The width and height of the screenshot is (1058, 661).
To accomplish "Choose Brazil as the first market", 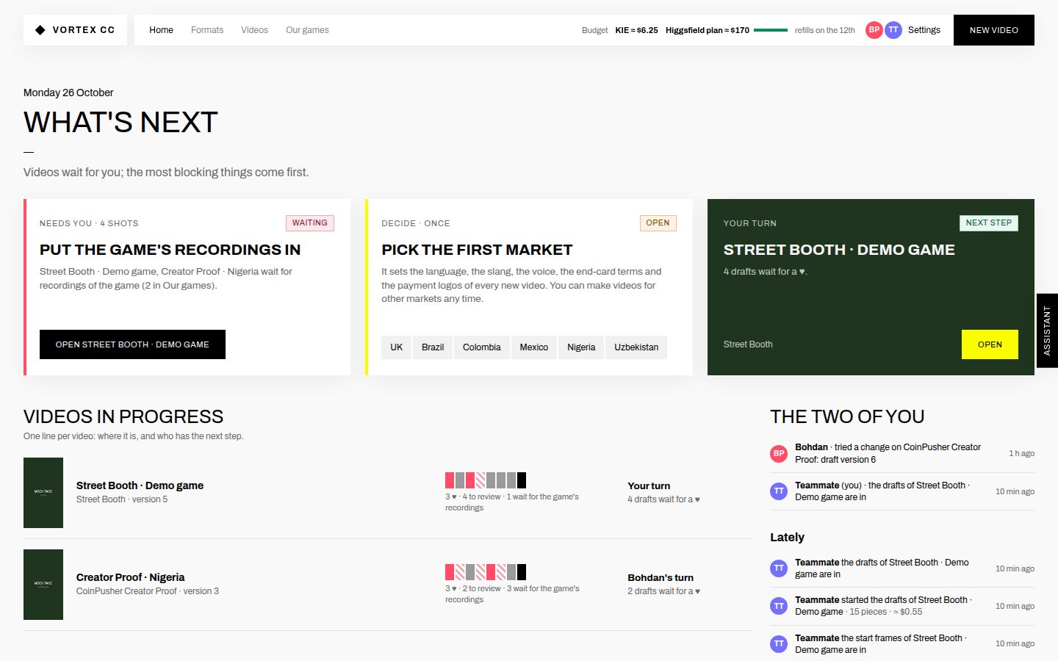I will coord(433,347).
